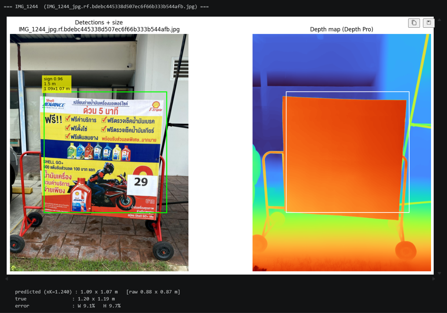Click the yellow 'sign 0.96' detection label
The height and width of the screenshot is (313, 447).
[x=57, y=84]
